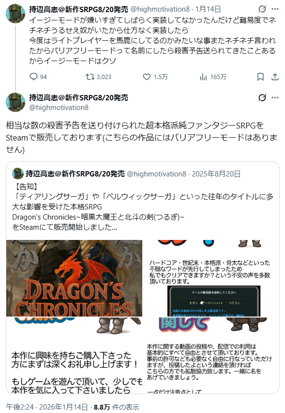Click the share icon on the first tweet

point(275,77)
